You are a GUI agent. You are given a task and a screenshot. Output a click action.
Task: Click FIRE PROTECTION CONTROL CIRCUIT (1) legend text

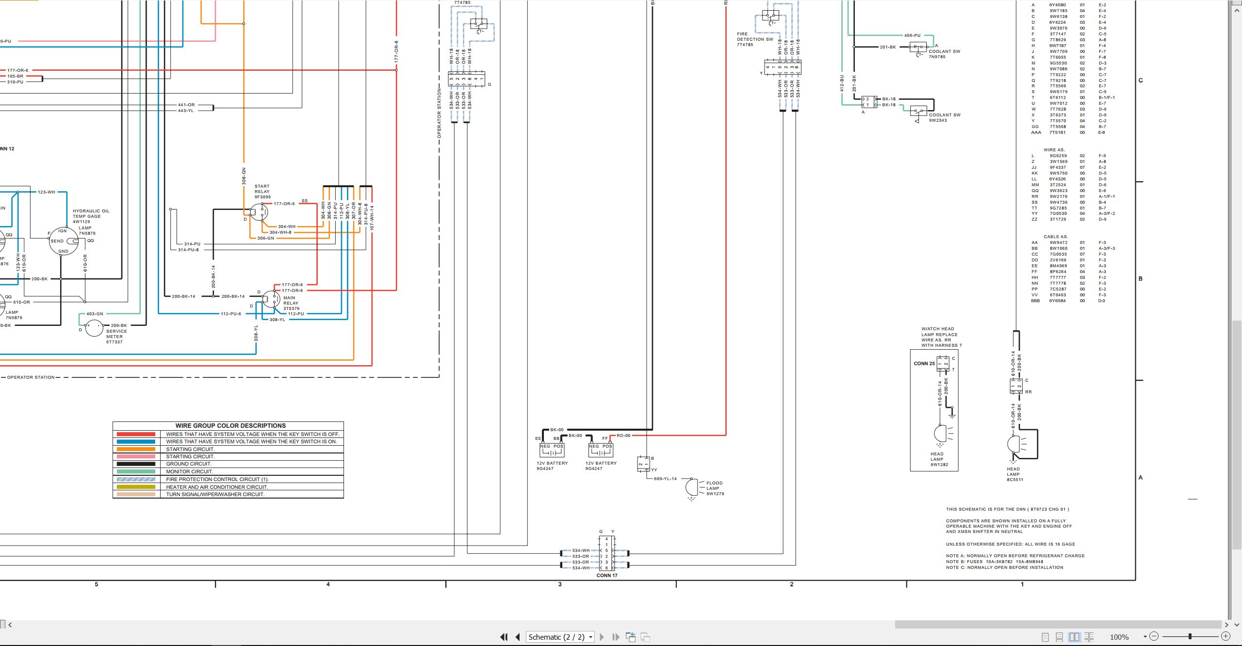[x=217, y=479]
